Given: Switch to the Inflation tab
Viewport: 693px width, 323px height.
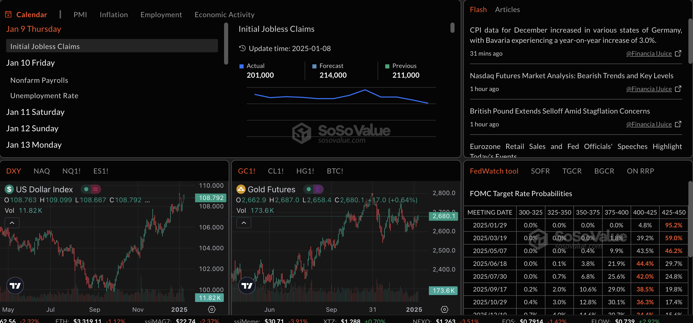Looking at the screenshot, I should click(x=113, y=15).
